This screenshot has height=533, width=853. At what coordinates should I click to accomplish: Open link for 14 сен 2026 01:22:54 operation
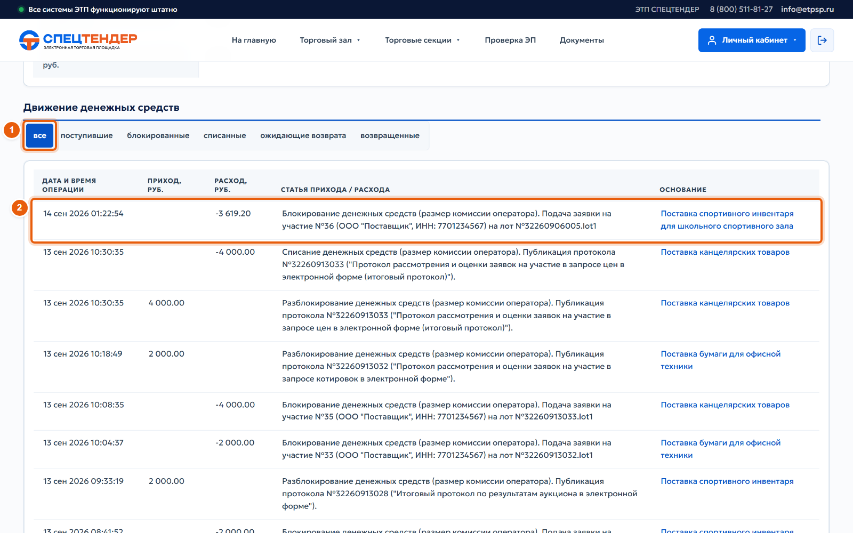click(x=727, y=220)
